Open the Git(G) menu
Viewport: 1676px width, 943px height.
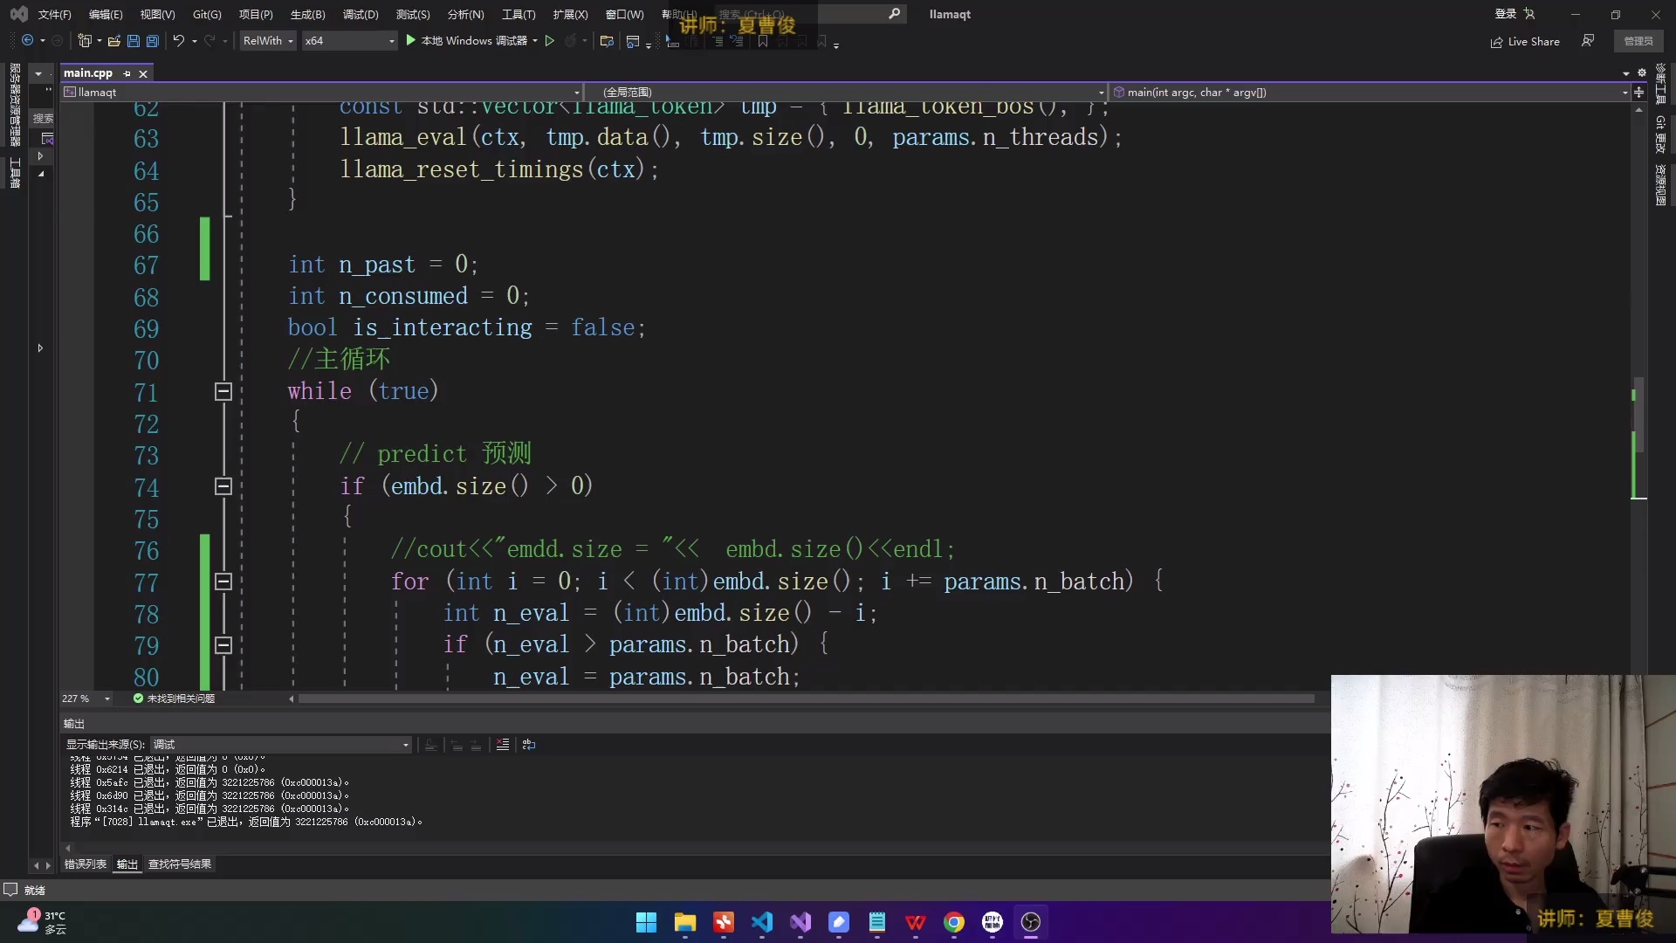pos(206,14)
